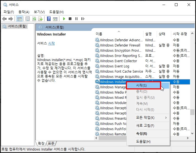The width and height of the screenshot is (196, 153).
Task: Restart service with restart toolbar icon
Action: [x=83, y=19]
